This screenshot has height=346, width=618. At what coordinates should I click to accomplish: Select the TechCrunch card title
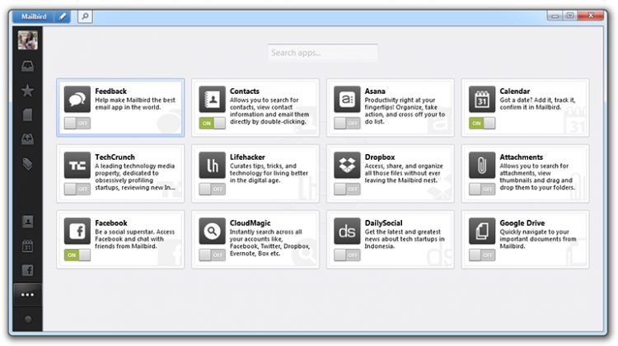[115, 157]
